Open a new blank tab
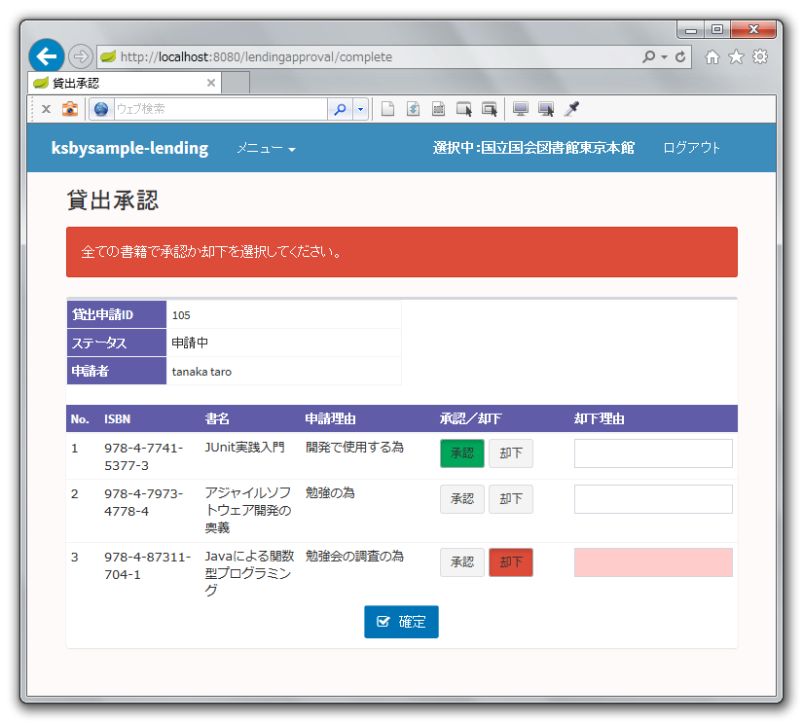 coord(236,83)
